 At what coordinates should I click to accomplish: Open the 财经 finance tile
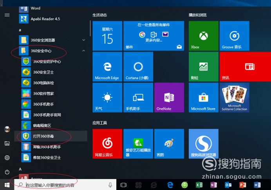204,67
